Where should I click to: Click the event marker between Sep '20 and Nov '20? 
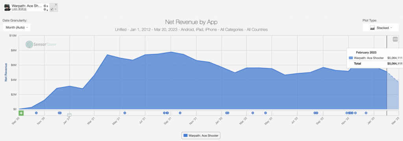click(x=36, y=113)
